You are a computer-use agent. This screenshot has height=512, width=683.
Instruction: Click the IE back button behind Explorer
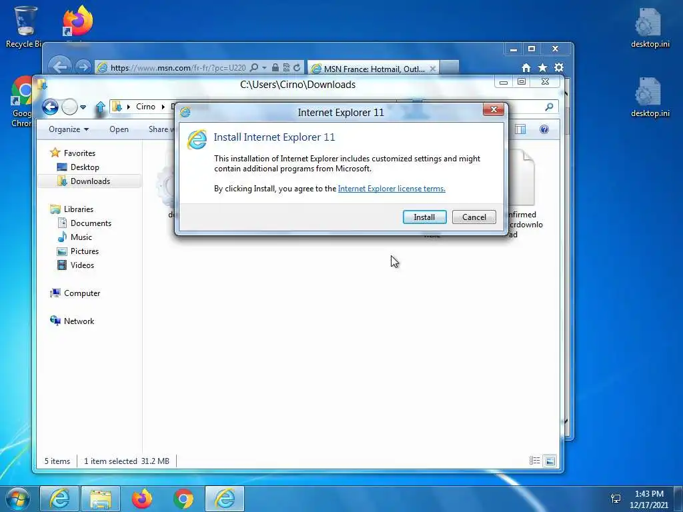[59, 67]
